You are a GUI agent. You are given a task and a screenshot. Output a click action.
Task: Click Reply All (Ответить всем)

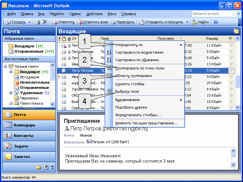[x=93, y=22]
